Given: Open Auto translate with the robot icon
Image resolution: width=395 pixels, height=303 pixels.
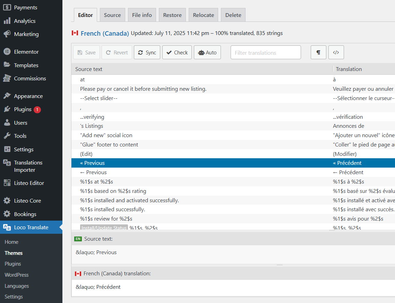Looking at the screenshot, I should tap(207, 53).
